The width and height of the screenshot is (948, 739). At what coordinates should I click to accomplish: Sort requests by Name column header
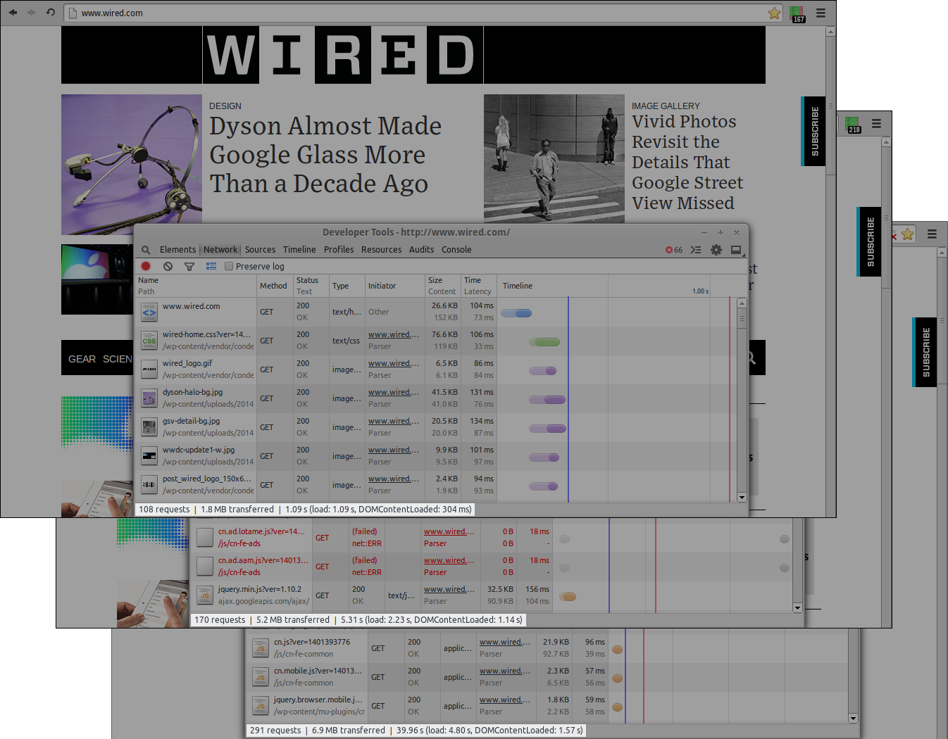coord(196,286)
